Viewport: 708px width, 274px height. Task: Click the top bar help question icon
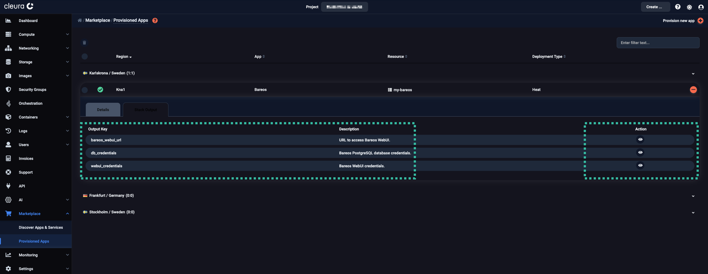tap(678, 7)
